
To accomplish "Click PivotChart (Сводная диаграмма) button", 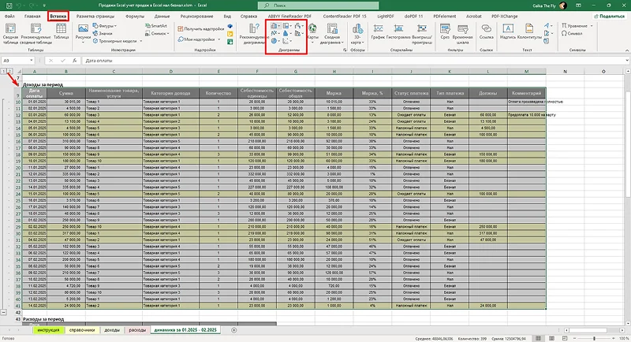I will tap(332, 34).
